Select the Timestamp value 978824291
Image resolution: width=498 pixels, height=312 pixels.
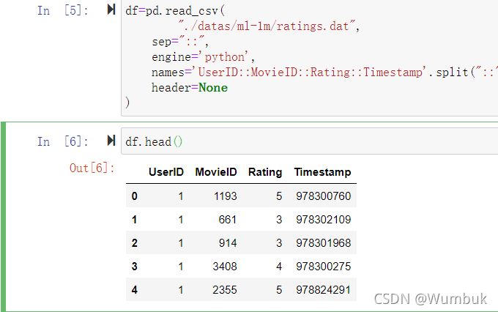point(324,290)
